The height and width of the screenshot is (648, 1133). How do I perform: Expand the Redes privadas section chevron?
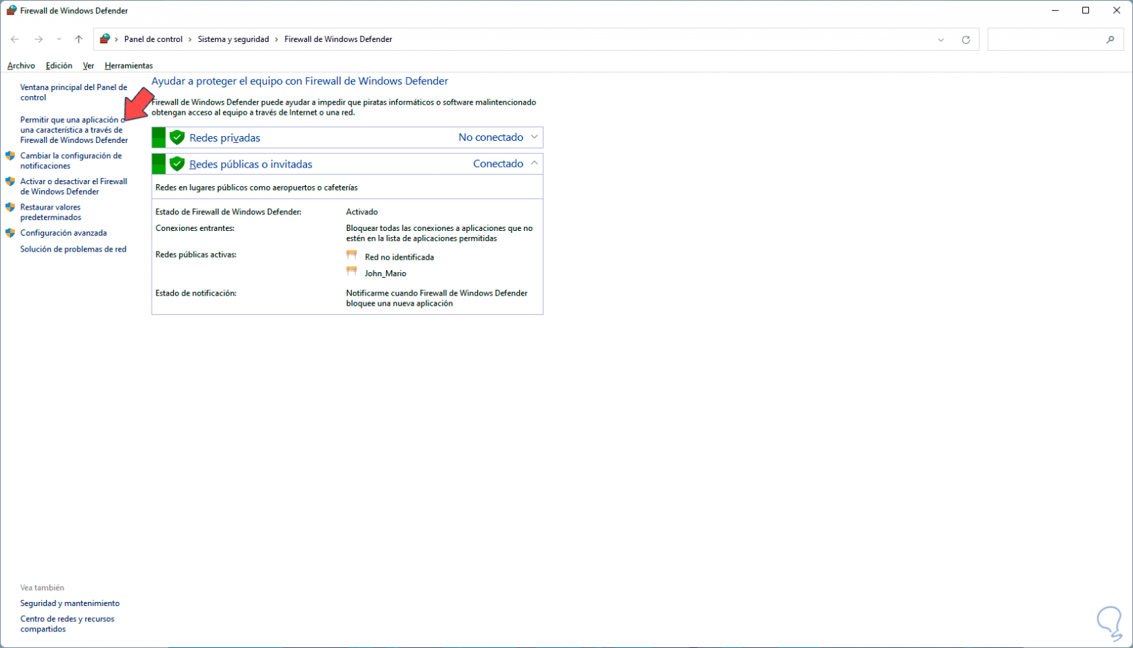534,137
